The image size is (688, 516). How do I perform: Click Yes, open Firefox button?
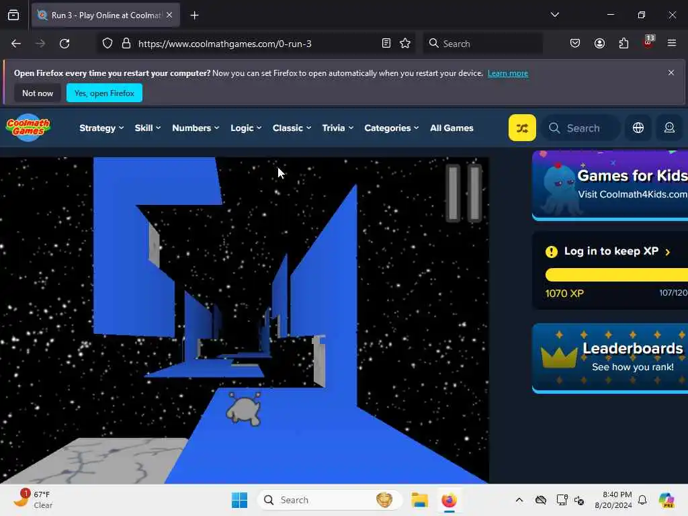pos(104,93)
